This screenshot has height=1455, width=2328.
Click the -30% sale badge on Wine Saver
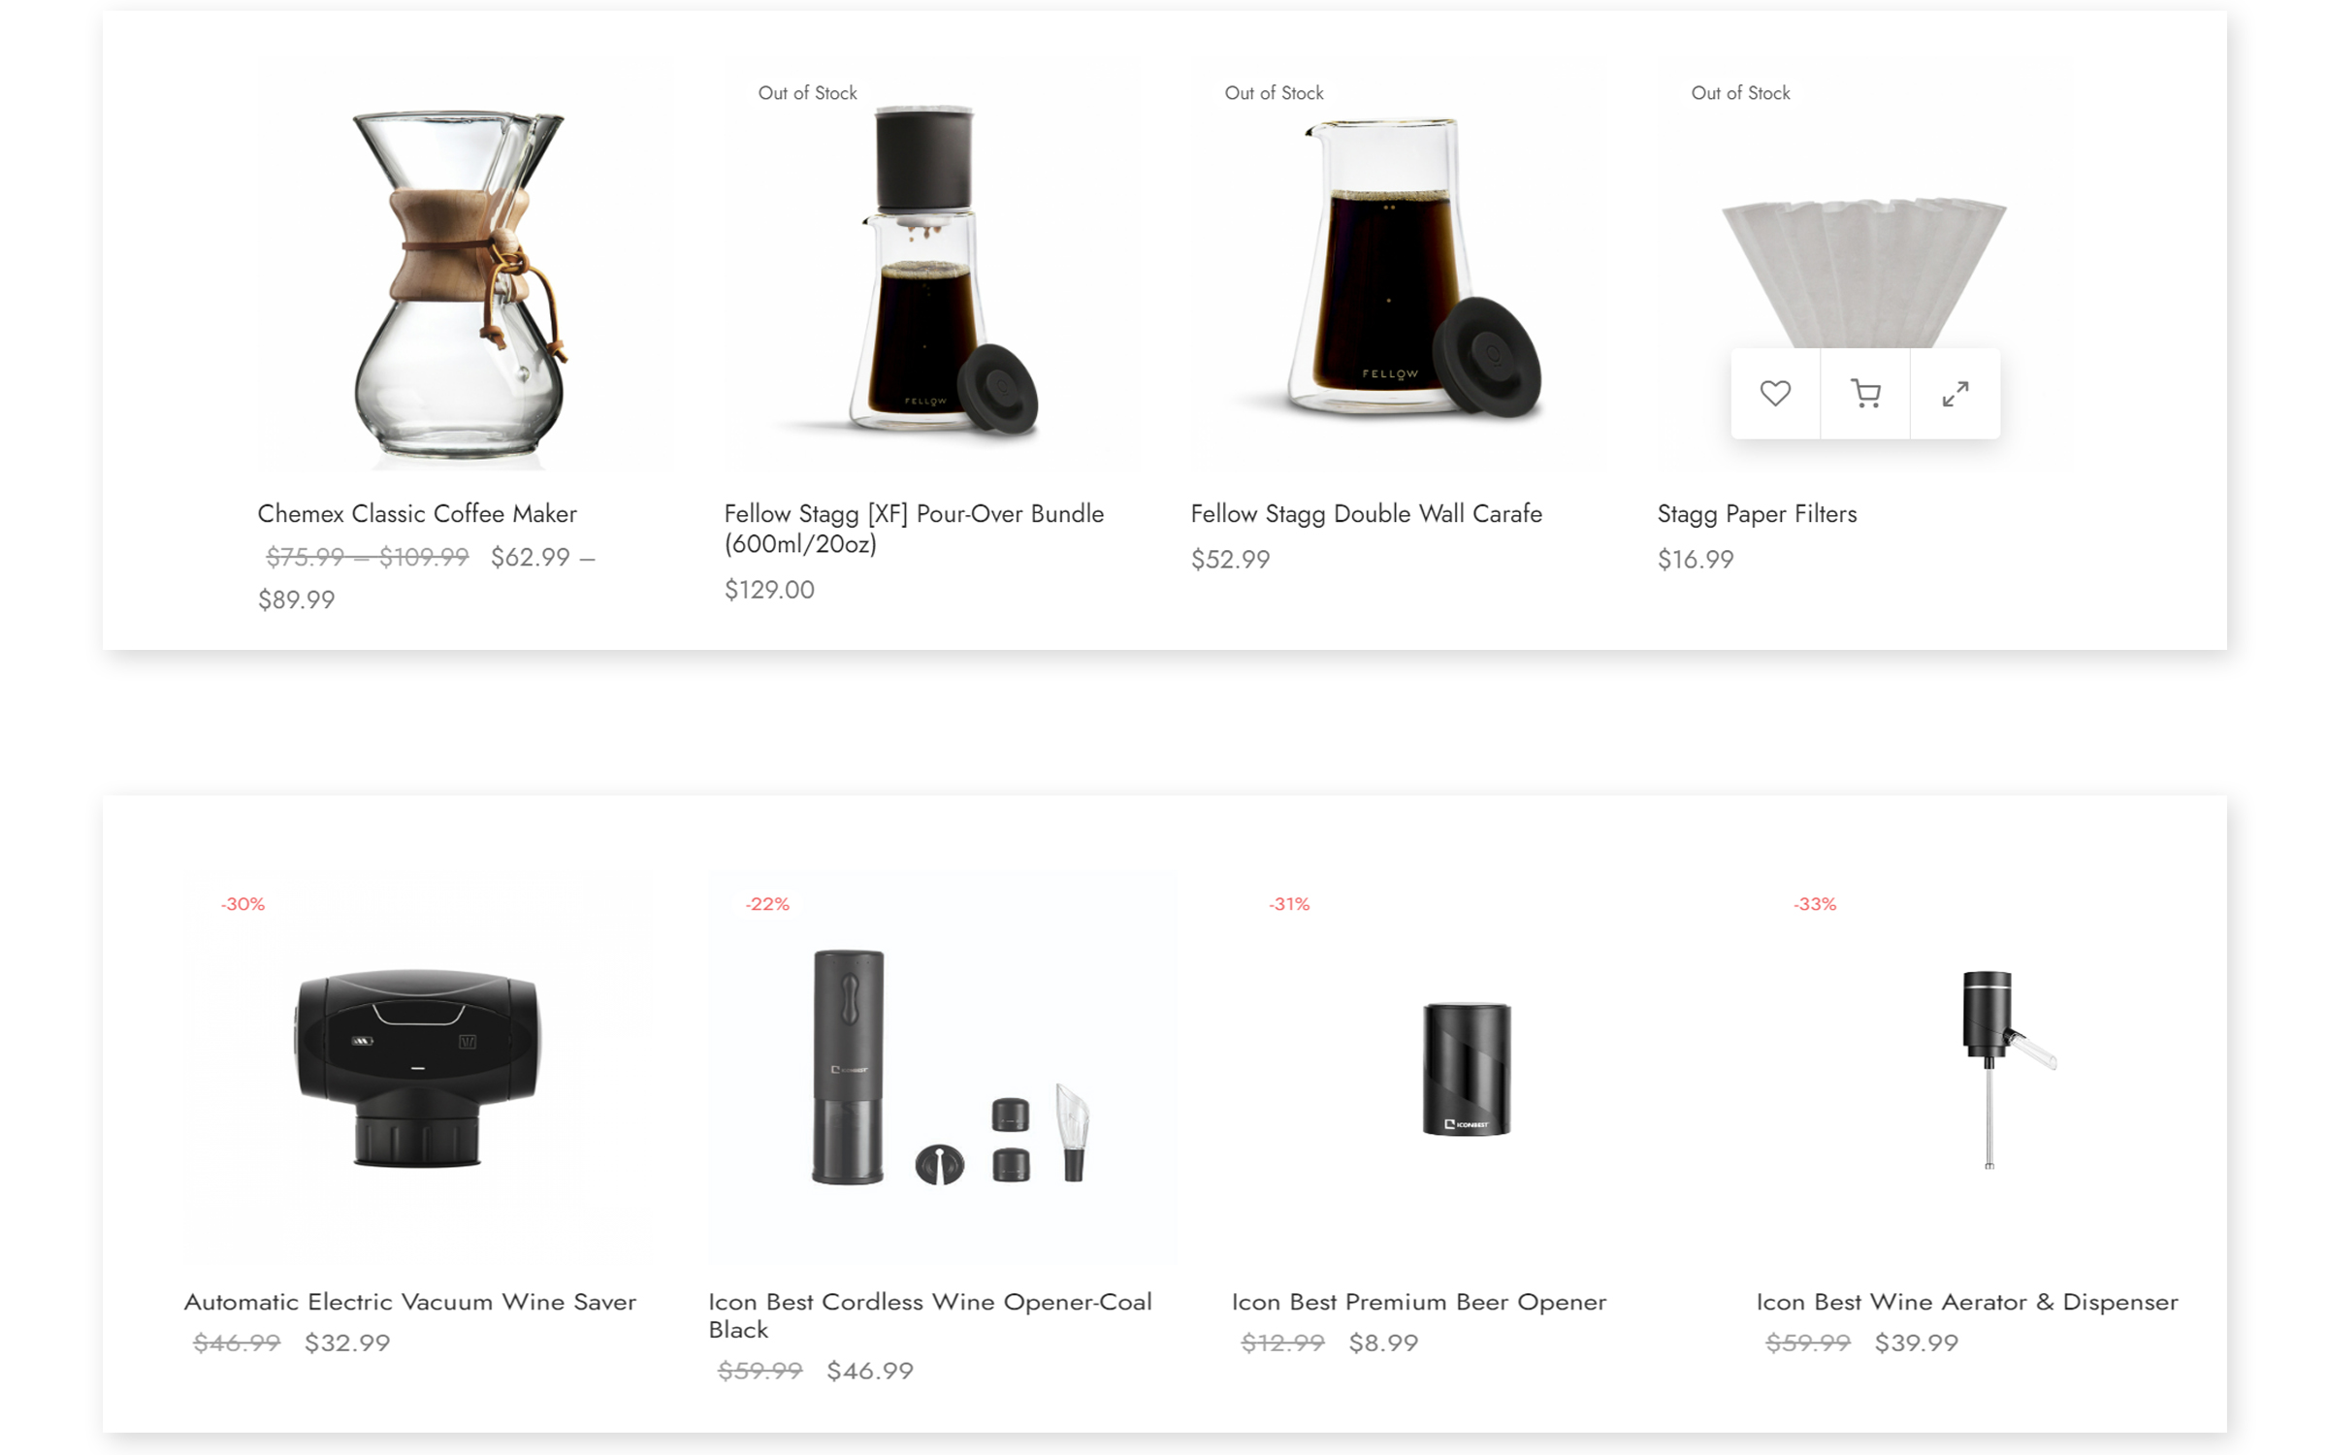pos(242,904)
